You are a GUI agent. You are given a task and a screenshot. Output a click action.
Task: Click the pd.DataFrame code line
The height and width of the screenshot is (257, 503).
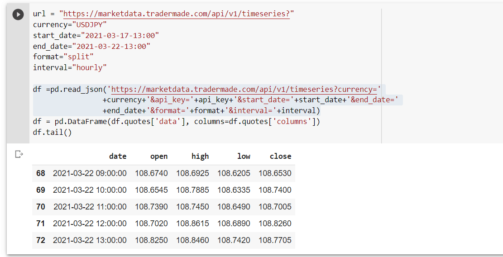point(176,121)
